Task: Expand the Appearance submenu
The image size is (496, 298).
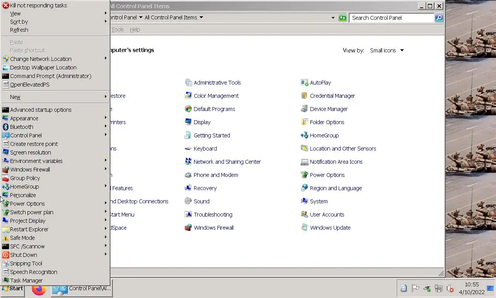Action: (105, 118)
